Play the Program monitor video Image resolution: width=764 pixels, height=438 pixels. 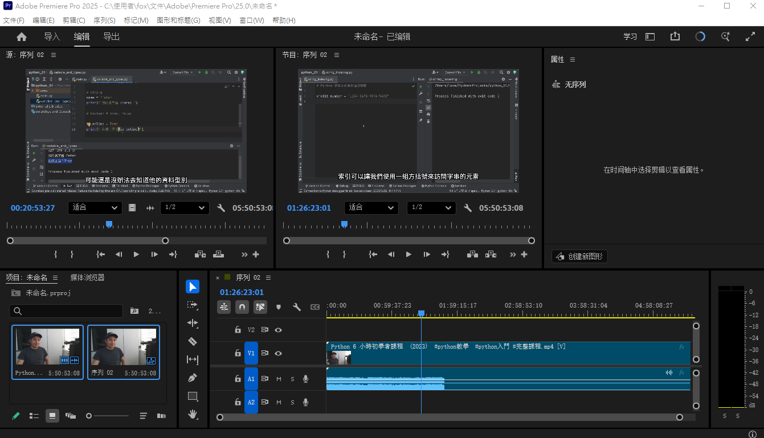pyautogui.click(x=408, y=255)
